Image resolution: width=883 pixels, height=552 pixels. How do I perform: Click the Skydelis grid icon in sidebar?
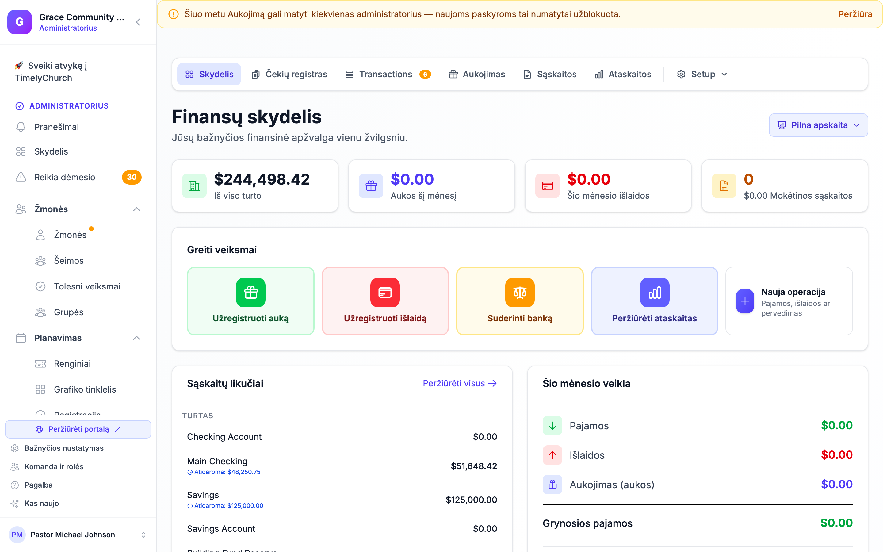[x=21, y=151]
